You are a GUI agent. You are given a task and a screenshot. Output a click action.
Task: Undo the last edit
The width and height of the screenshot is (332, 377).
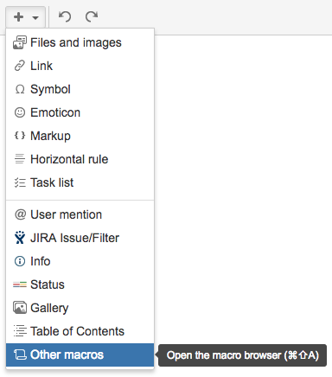65,16
